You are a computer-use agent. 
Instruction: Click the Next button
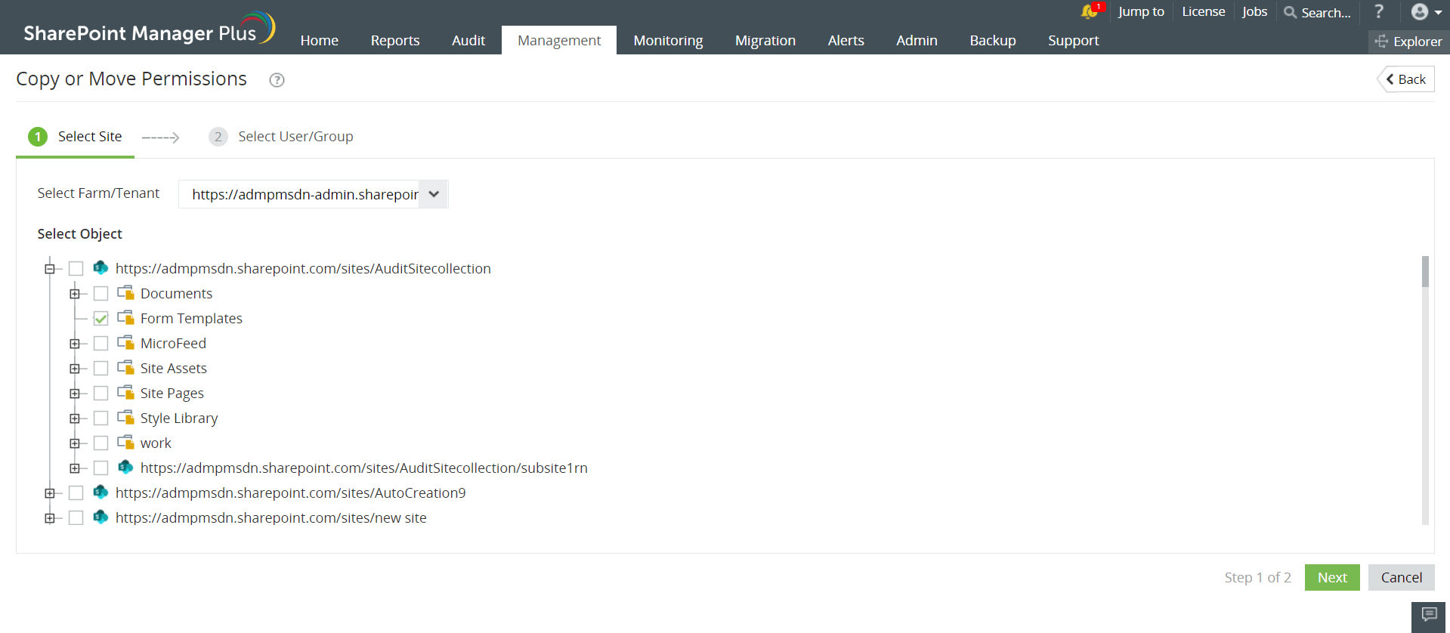click(x=1332, y=577)
